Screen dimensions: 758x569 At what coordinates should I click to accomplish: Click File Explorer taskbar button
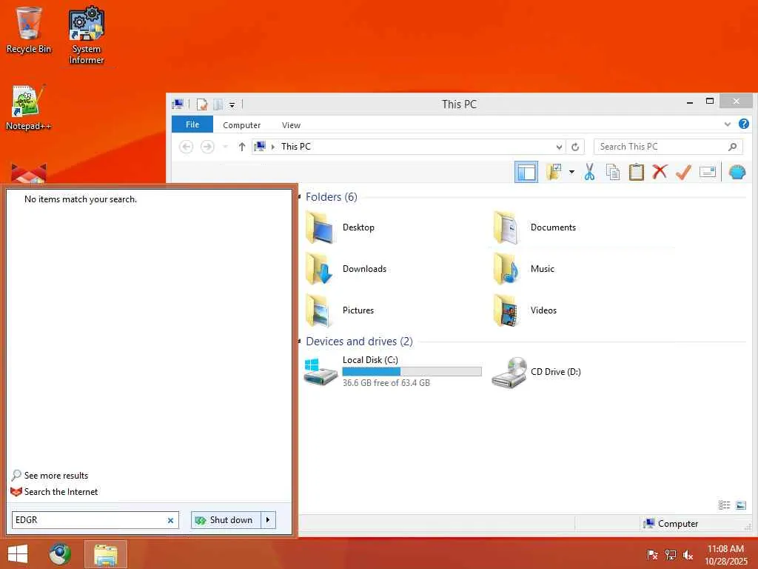106,554
